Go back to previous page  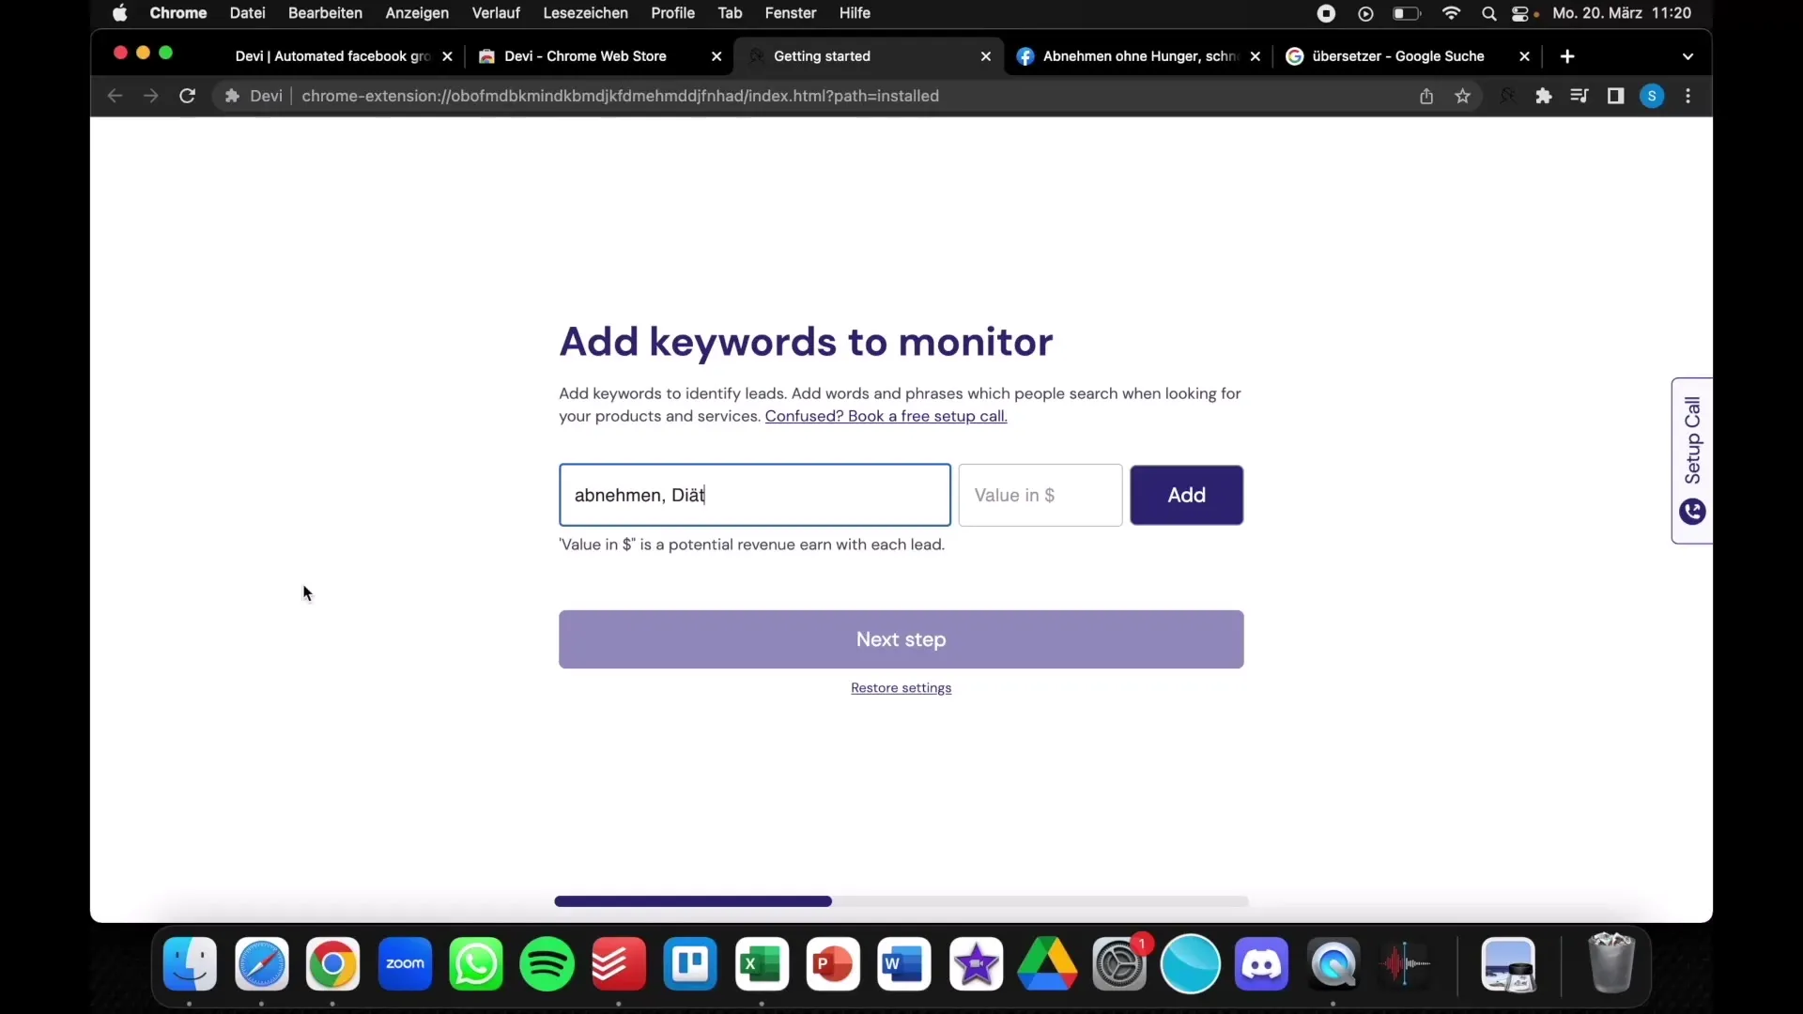(x=115, y=96)
